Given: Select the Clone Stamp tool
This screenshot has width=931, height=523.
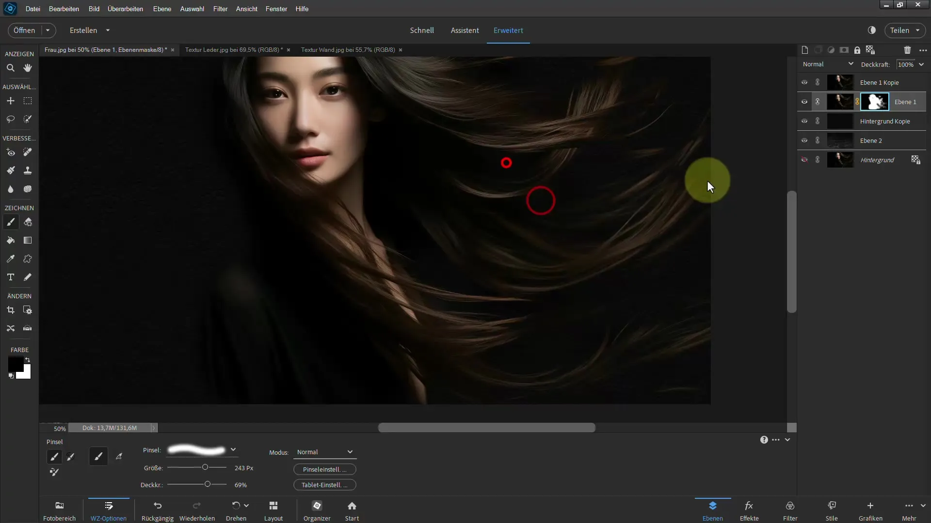Looking at the screenshot, I should pyautogui.click(x=28, y=170).
